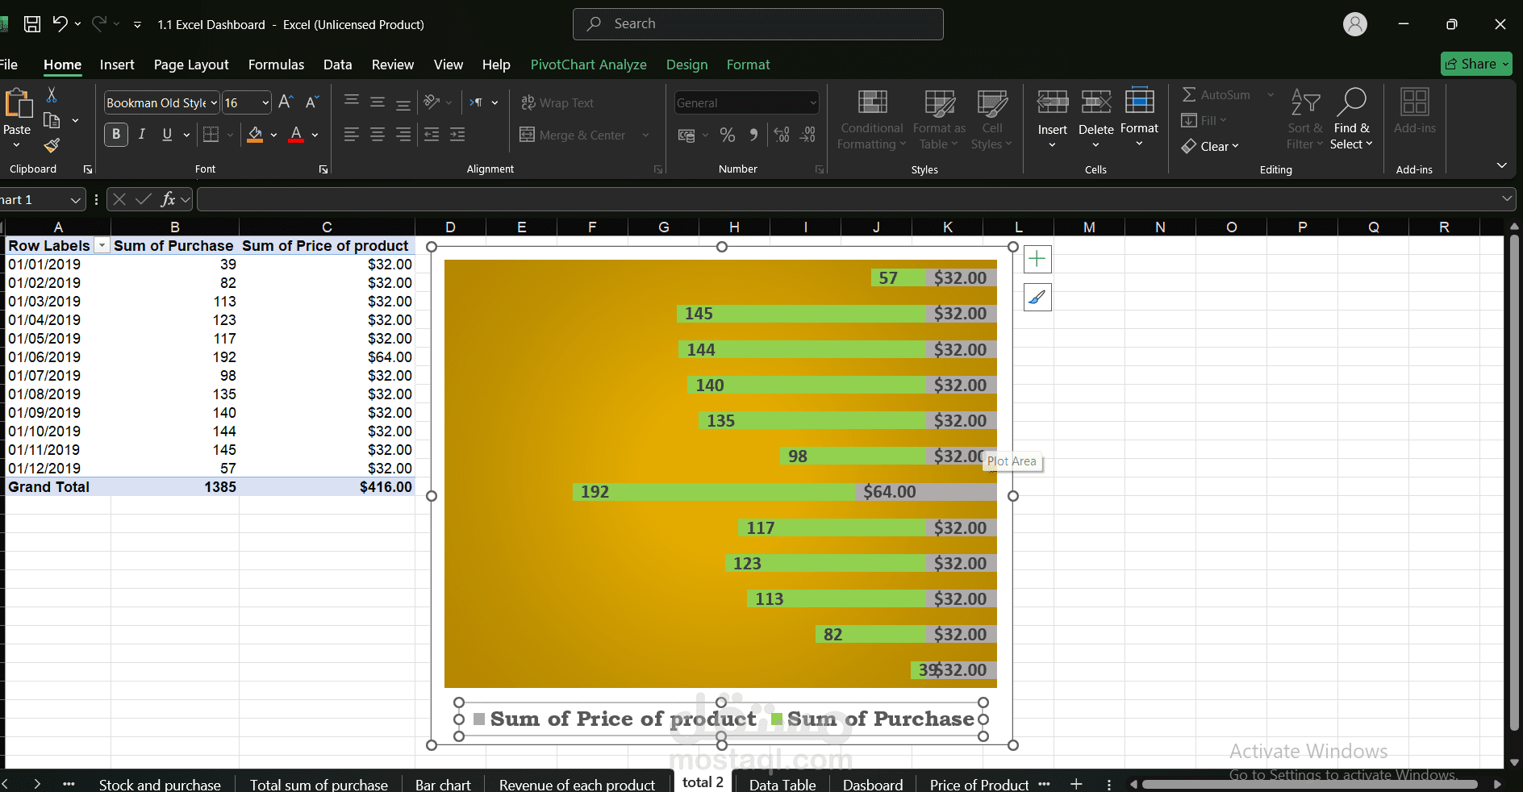Expand the Row Labels filter dropdown
The width and height of the screenshot is (1523, 792).
click(102, 246)
